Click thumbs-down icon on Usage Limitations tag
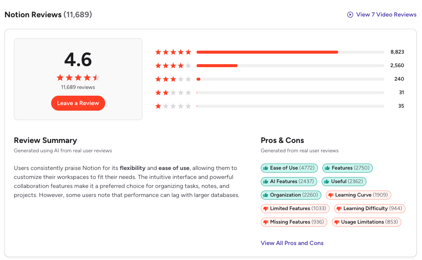422x260 pixels. click(x=337, y=222)
